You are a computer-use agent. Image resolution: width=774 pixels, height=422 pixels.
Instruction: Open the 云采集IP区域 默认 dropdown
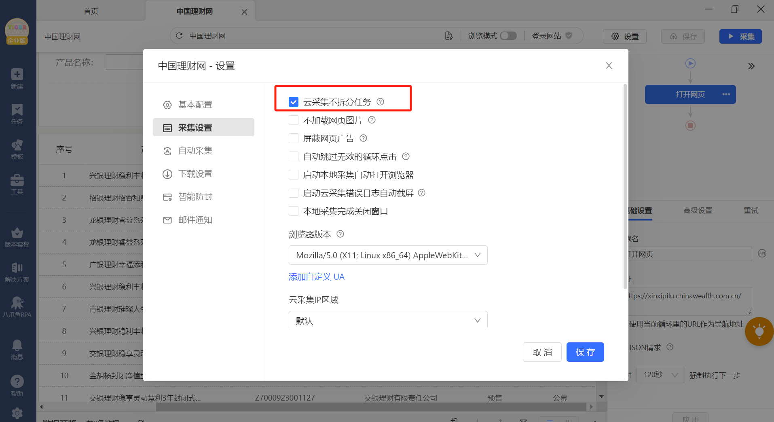pos(388,319)
